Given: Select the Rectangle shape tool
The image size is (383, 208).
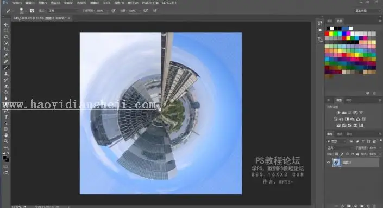Looking at the screenshot, I should (x=6, y=129).
